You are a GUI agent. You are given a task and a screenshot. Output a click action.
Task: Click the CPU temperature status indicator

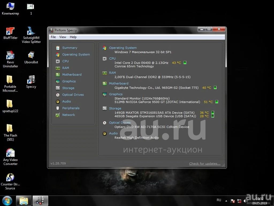(185, 62)
